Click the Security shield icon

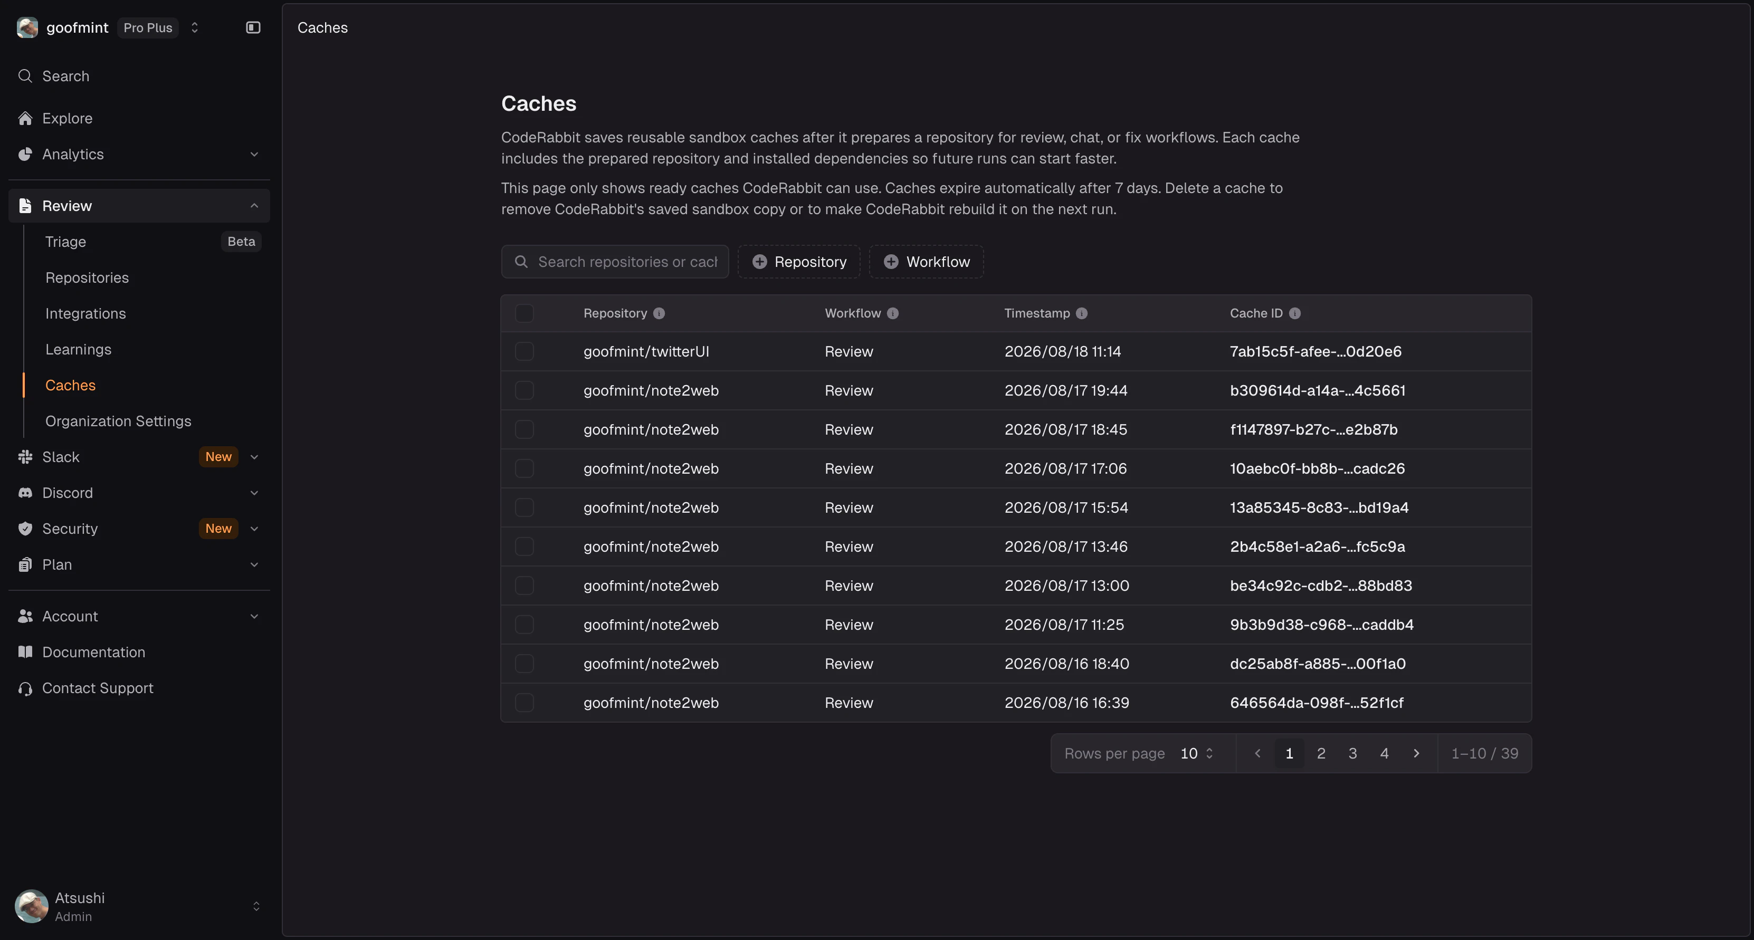25,529
